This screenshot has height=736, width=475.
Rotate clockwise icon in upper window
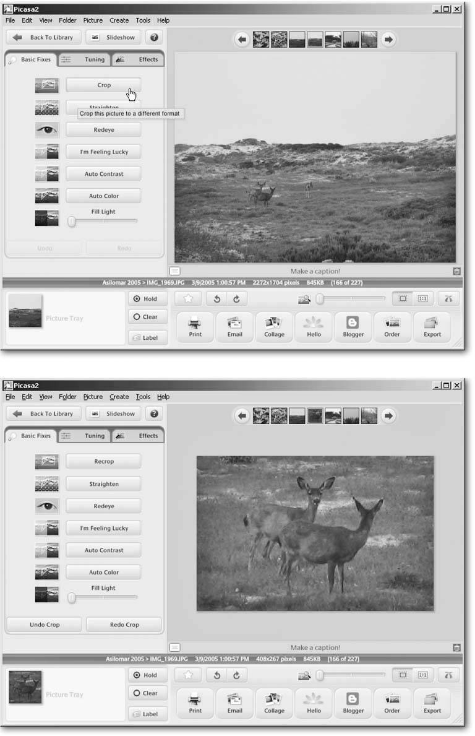(x=236, y=298)
